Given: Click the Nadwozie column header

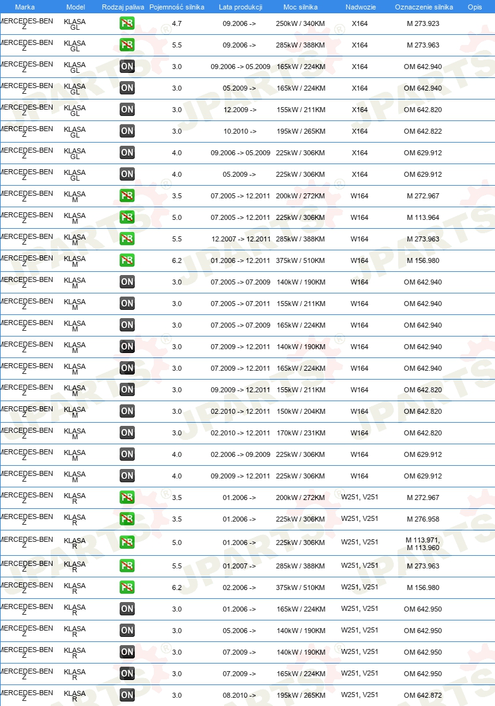Looking at the screenshot, I should (361, 7).
